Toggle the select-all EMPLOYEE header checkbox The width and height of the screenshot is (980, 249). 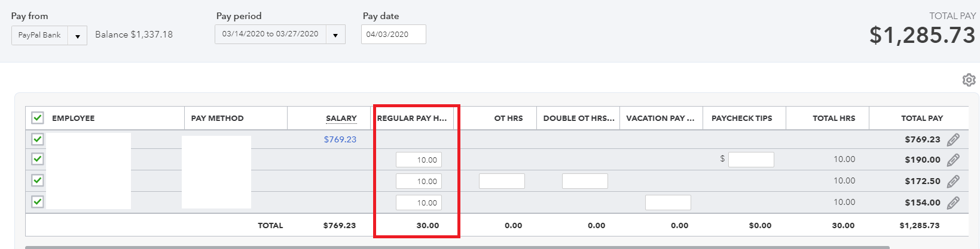[x=38, y=118]
